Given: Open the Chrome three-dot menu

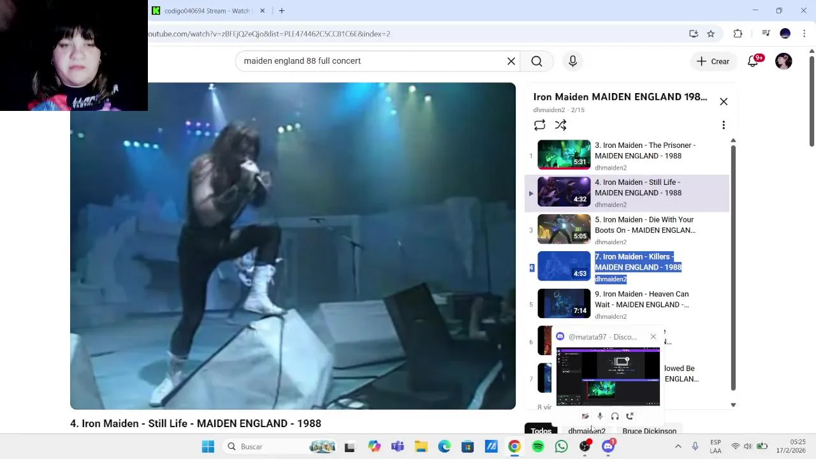Looking at the screenshot, I should pyautogui.click(x=805, y=34).
